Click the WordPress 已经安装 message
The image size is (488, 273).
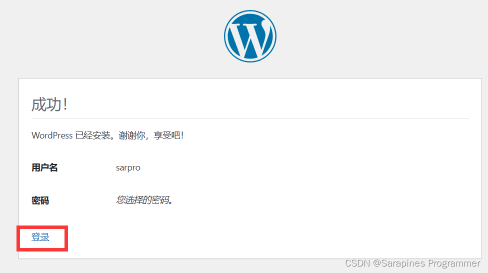(107, 135)
